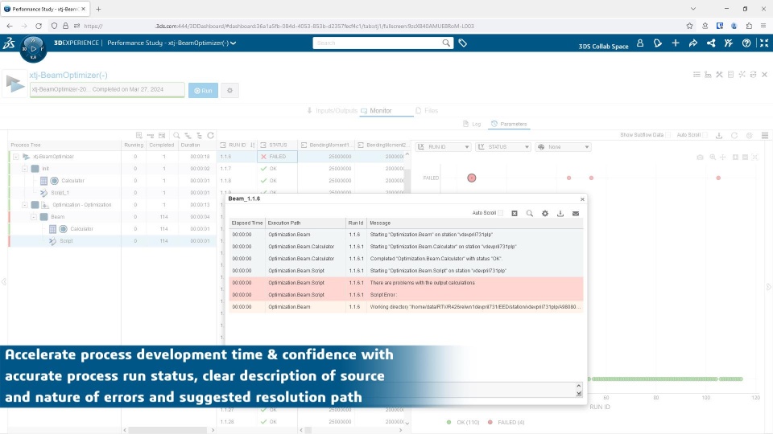The height and width of the screenshot is (434, 773).
Task: Collapse the Init tree node
Action: pos(25,168)
